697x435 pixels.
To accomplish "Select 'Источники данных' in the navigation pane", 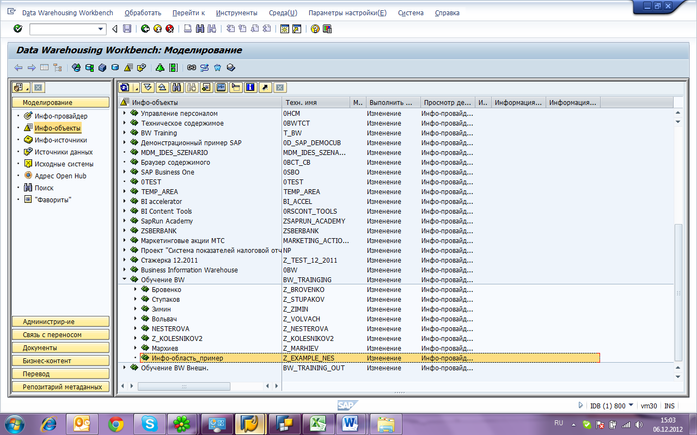I will (x=64, y=152).
